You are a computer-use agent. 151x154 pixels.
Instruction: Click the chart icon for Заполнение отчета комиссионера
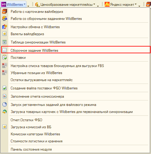pyautogui.click(x=5, y=96)
